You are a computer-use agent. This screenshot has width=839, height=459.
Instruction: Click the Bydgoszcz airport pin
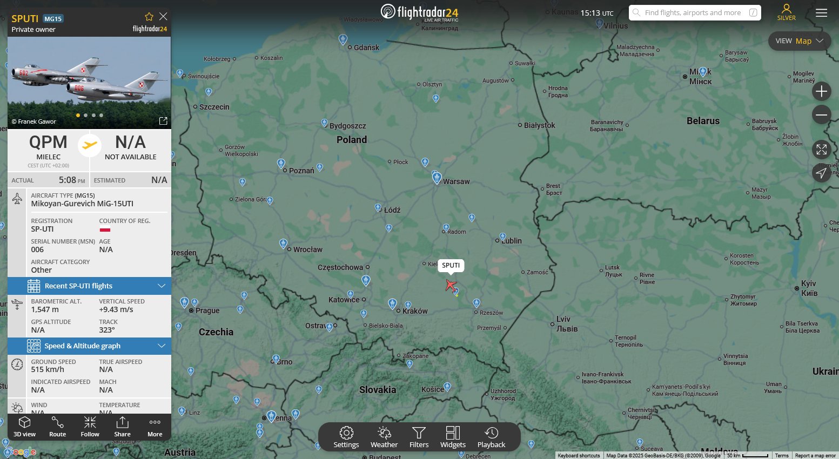click(324, 123)
